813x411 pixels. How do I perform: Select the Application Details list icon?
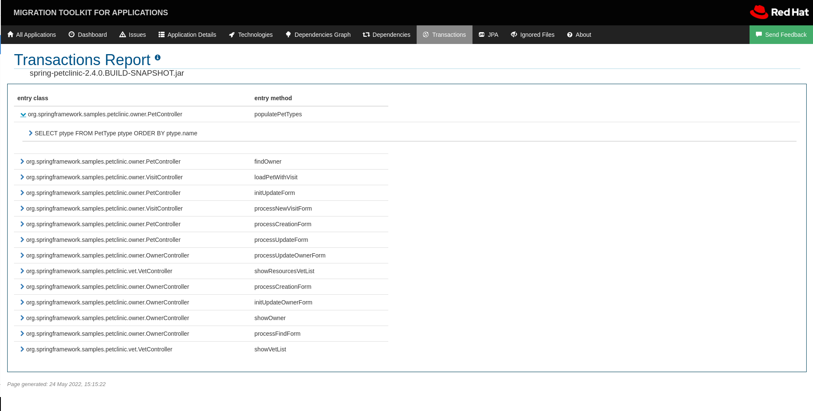[x=161, y=34]
